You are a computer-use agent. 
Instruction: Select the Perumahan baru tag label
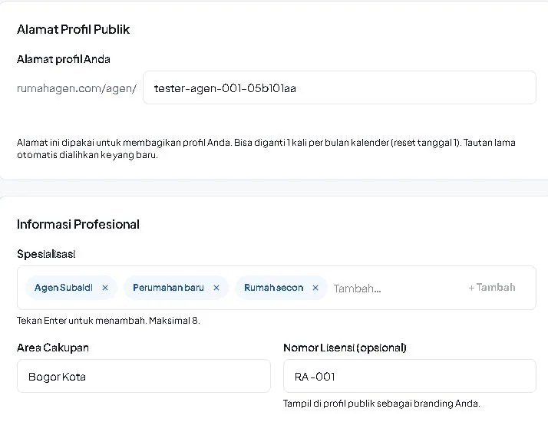168,288
